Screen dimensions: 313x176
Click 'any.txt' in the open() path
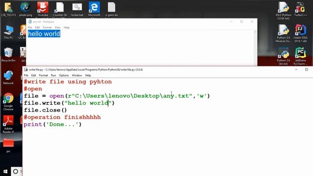(x=176, y=96)
